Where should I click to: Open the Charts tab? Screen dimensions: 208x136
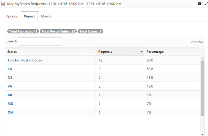coord(46,16)
